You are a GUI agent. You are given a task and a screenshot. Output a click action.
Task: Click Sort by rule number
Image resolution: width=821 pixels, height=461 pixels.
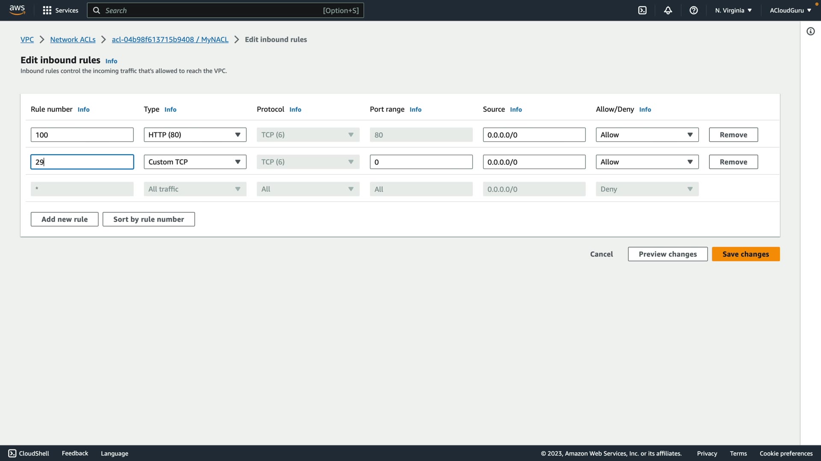[148, 219]
